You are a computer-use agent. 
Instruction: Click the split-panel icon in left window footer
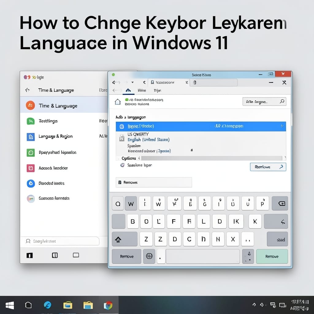[55, 255]
